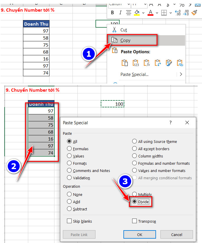Click the Bold icon in mini toolbar
The width and height of the screenshot is (202, 243).
tap(112, 13)
